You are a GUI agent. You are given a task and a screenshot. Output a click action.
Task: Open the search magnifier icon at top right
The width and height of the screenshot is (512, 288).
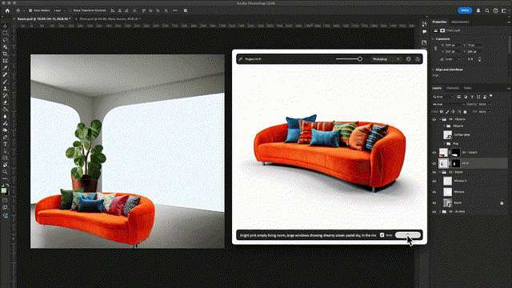487,10
